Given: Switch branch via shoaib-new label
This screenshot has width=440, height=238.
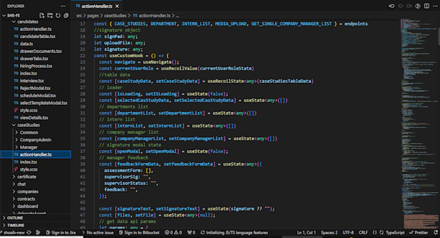Looking at the screenshot, I should click(x=14, y=232).
